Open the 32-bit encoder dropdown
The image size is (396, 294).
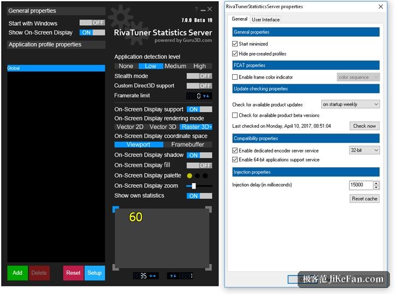click(364, 150)
